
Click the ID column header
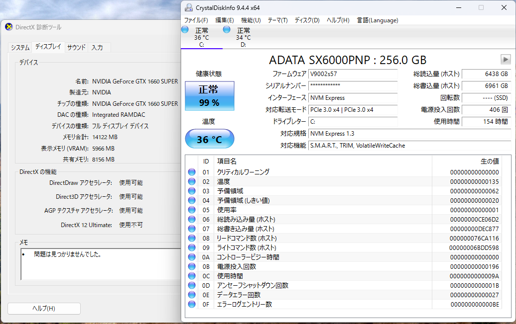click(206, 161)
